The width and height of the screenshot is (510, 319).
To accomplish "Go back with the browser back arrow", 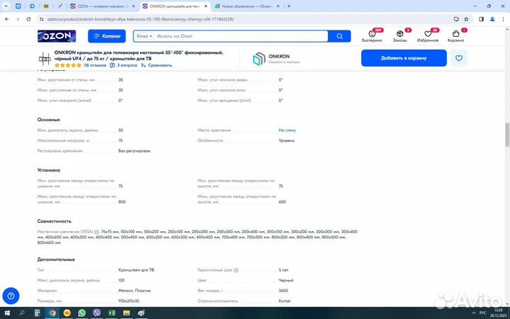I will click(x=6, y=19).
